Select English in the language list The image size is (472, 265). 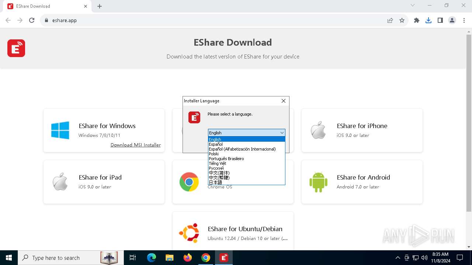click(246, 139)
